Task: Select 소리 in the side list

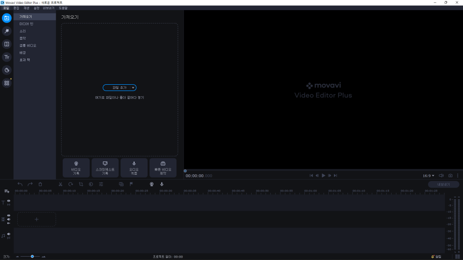Action: point(35,31)
